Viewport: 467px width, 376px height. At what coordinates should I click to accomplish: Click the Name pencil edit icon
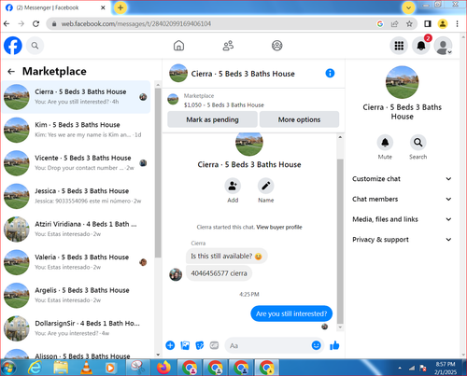click(265, 186)
